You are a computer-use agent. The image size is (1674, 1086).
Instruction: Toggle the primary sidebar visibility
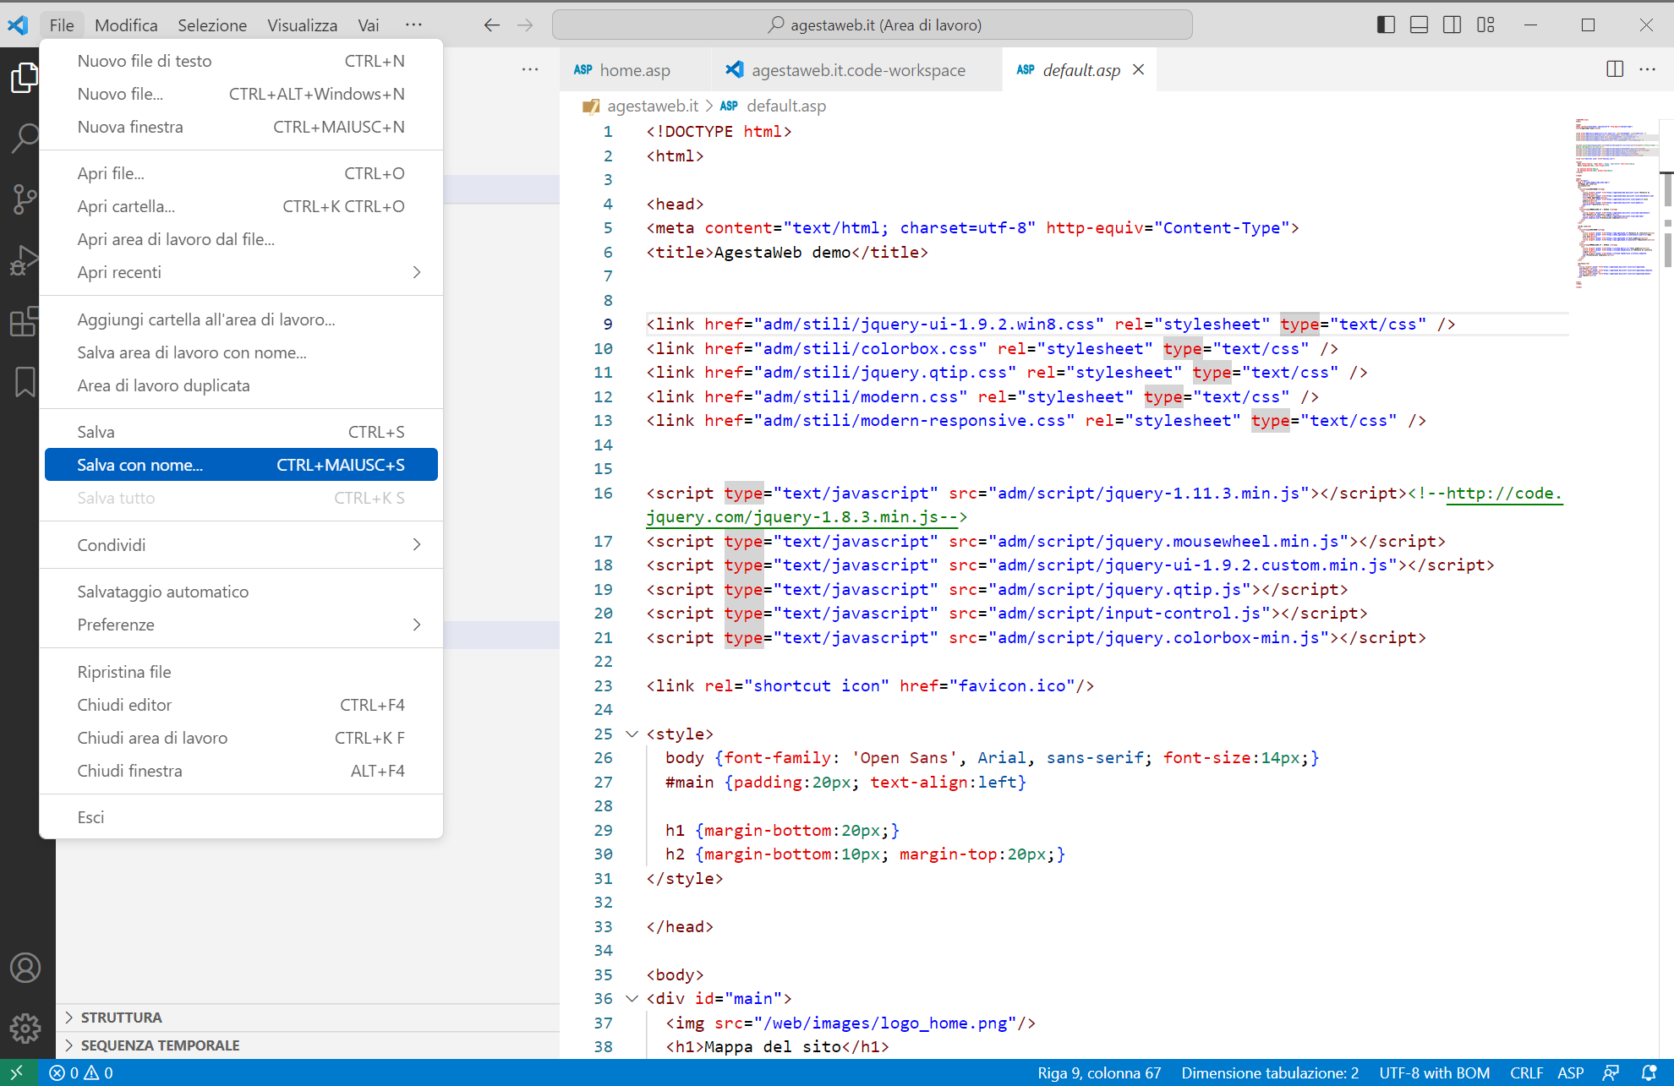tap(1385, 25)
